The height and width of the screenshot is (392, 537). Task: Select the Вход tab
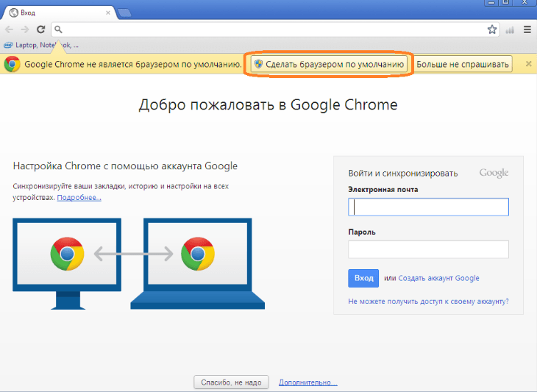point(59,13)
